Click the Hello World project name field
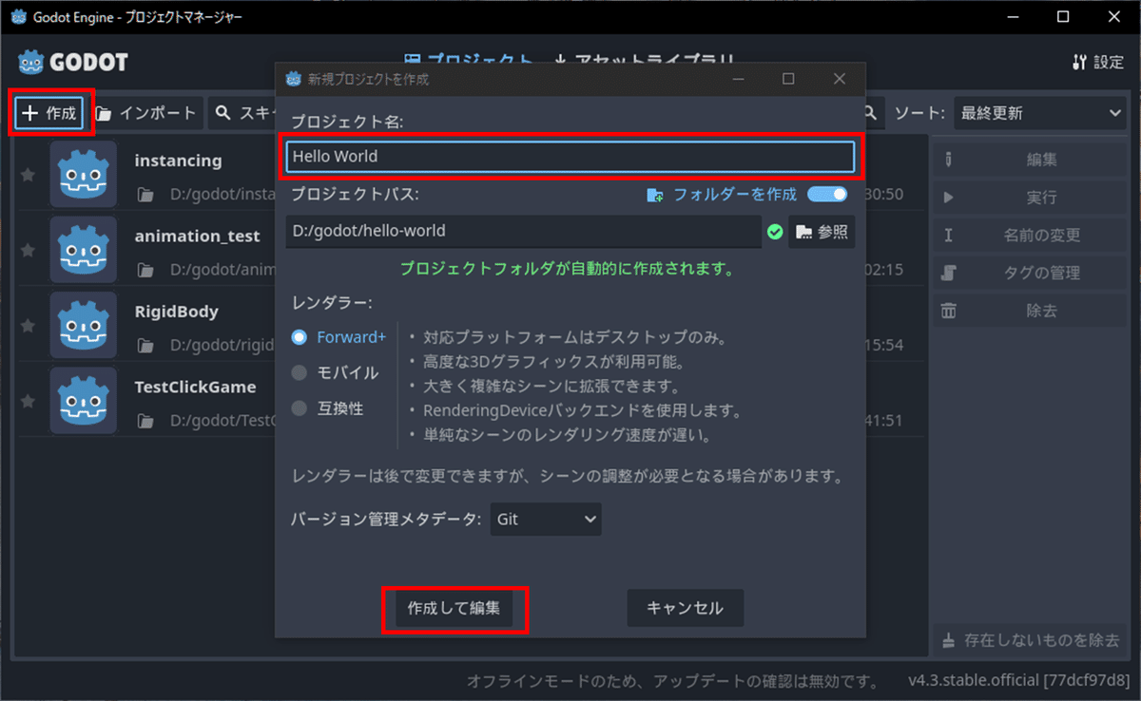 570,156
